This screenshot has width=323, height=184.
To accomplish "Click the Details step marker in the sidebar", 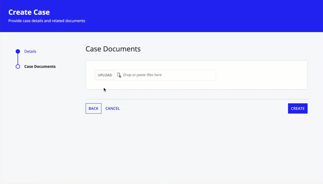I will (x=18, y=51).
